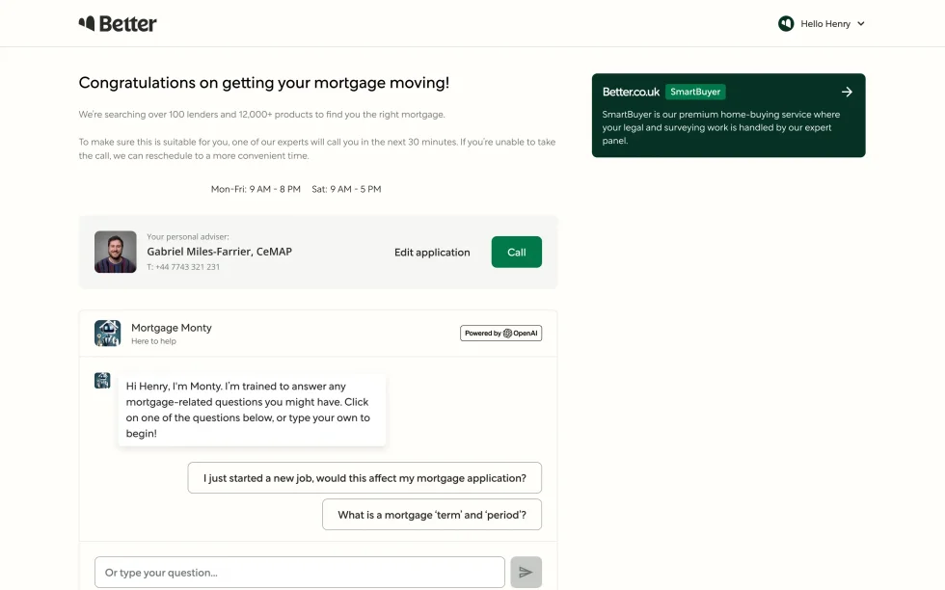The image size is (945, 590).
Task: Click the green Call button
Action: (x=517, y=252)
